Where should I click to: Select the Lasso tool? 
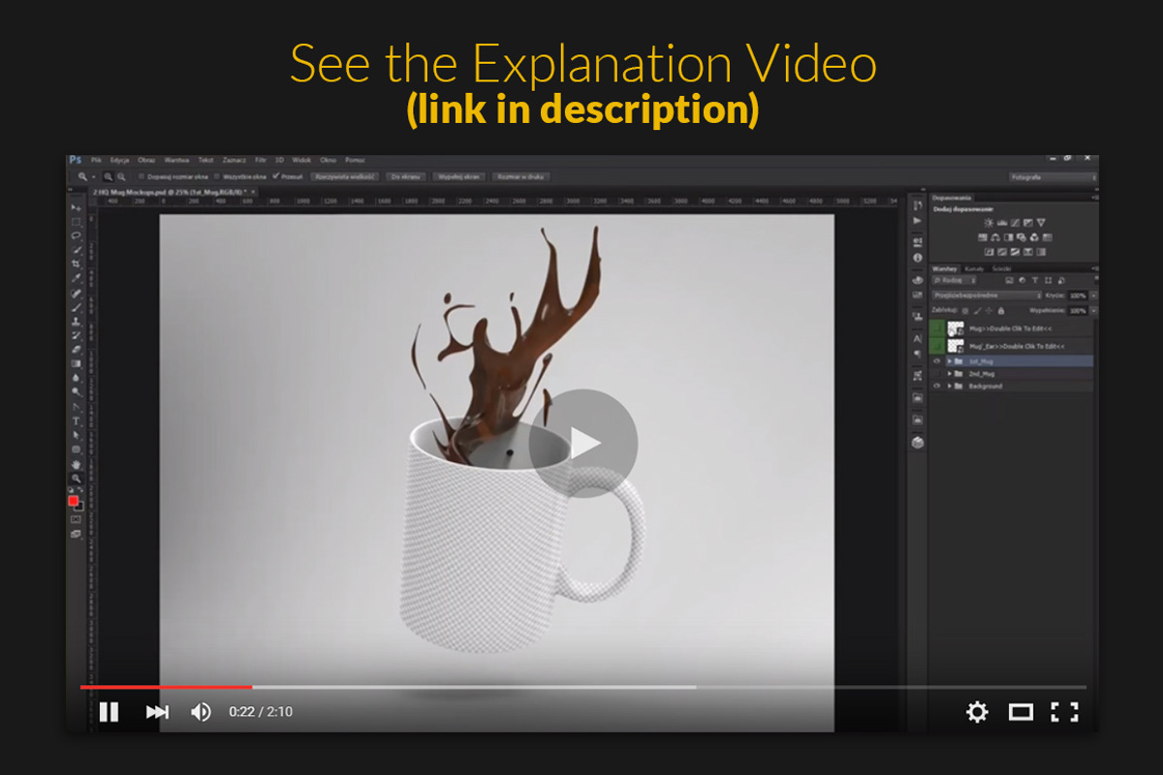coord(76,235)
